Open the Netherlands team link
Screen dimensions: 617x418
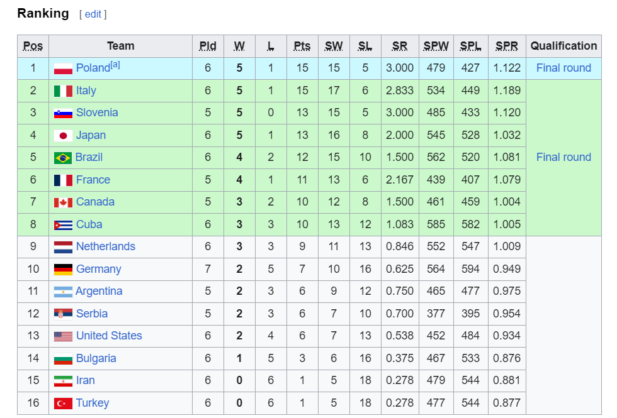(x=106, y=246)
